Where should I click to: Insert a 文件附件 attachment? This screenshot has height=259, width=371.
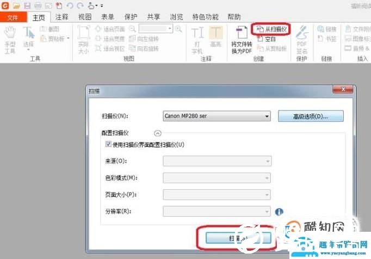tap(358, 29)
